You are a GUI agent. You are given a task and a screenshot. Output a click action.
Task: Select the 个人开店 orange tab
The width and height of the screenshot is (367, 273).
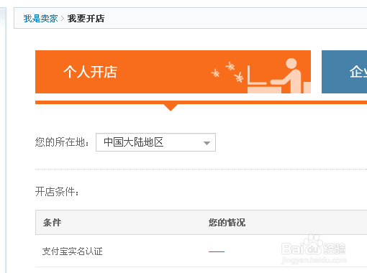pos(173,72)
